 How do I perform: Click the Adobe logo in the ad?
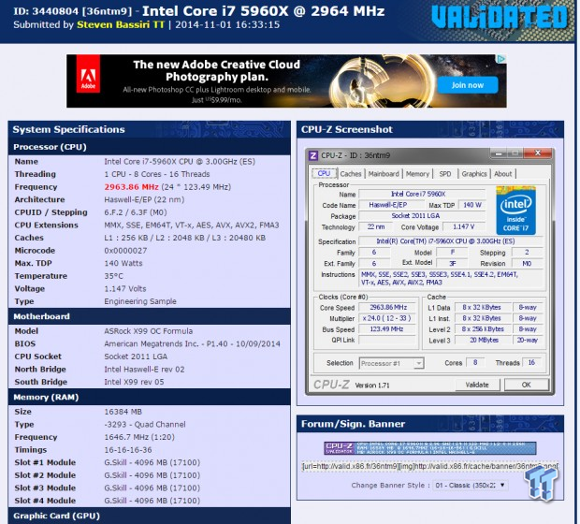[88, 74]
